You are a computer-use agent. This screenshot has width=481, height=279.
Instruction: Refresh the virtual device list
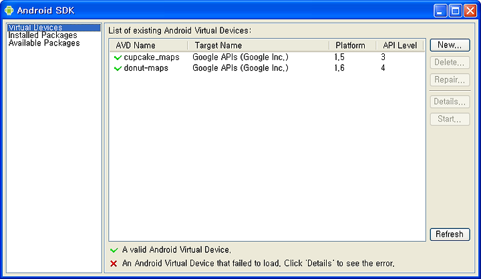[x=450, y=234]
